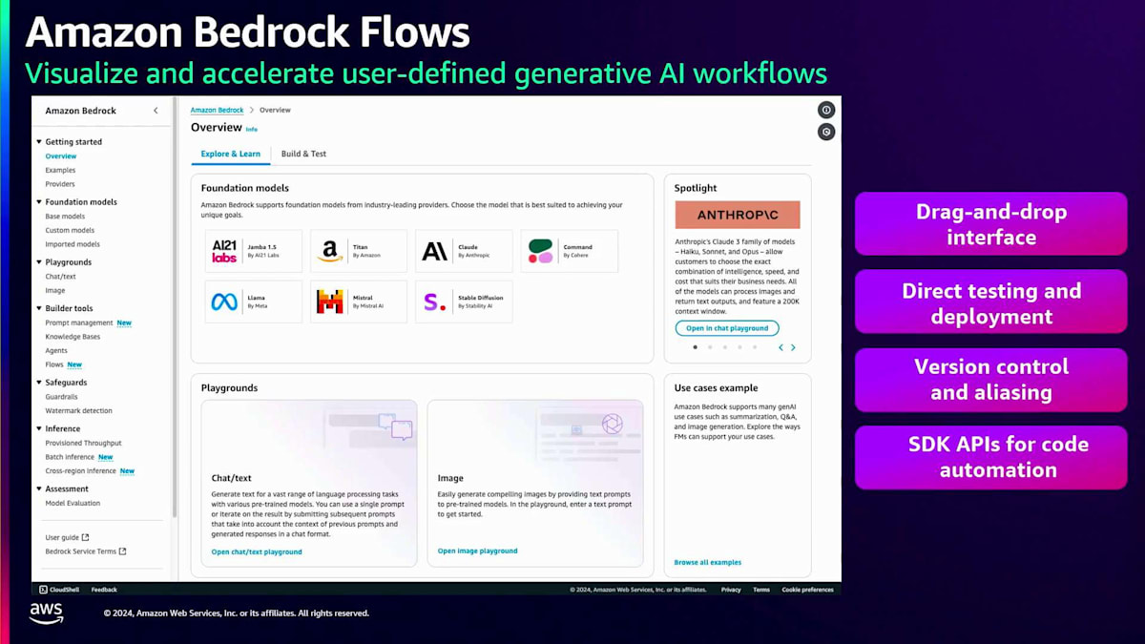This screenshot has width=1145, height=644.
Task: Click Open in chat playground button
Action: [x=727, y=328]
